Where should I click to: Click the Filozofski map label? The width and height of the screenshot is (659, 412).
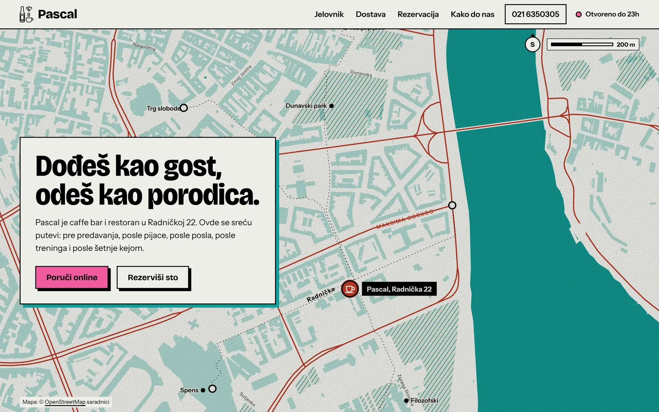tap(425, 401)
